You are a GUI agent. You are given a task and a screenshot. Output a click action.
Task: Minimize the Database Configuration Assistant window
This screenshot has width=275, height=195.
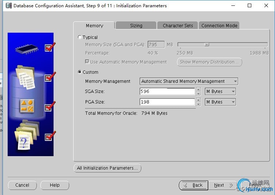(233, 5)
